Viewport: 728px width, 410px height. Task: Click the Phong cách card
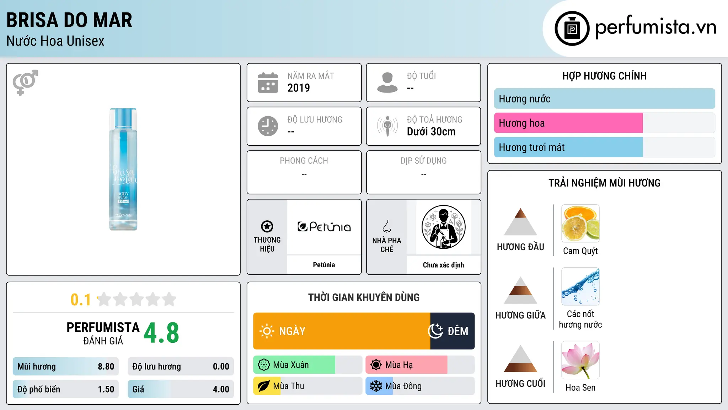(304, 172)
